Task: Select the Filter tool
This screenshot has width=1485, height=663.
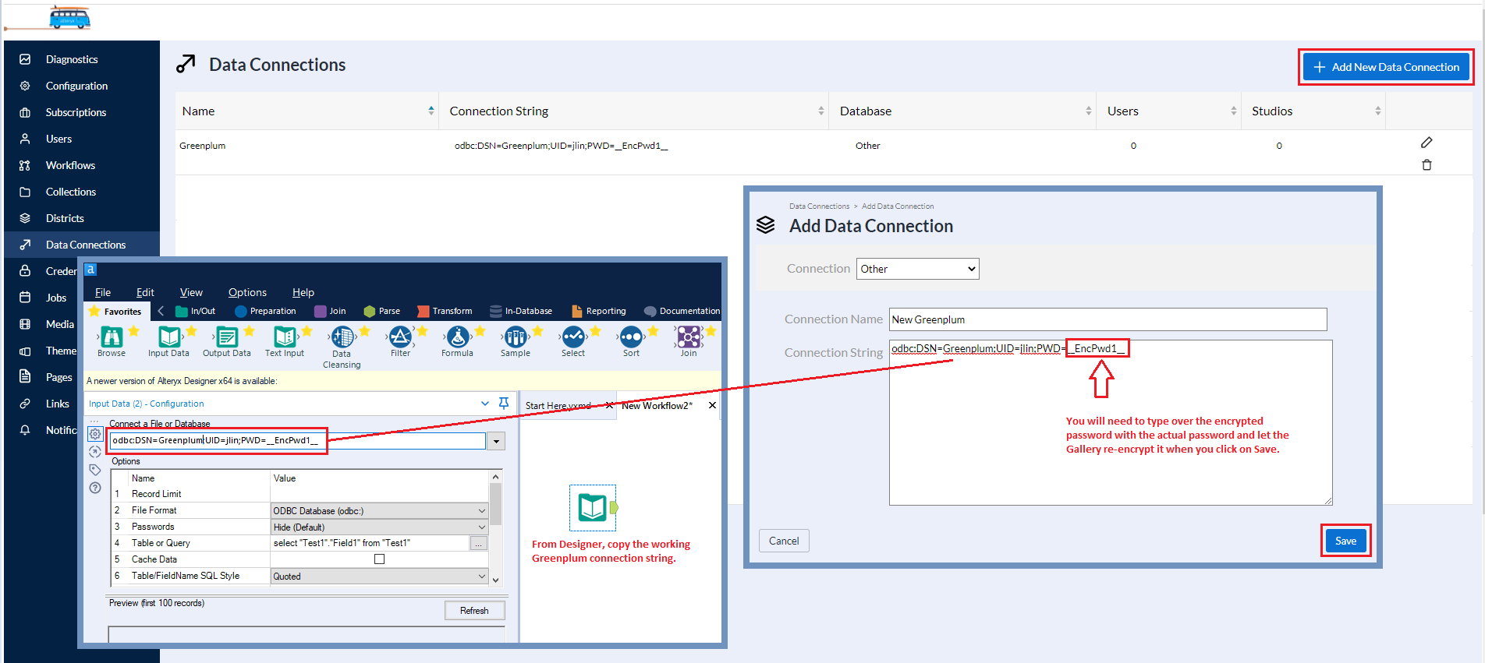Action: [400, 342]
